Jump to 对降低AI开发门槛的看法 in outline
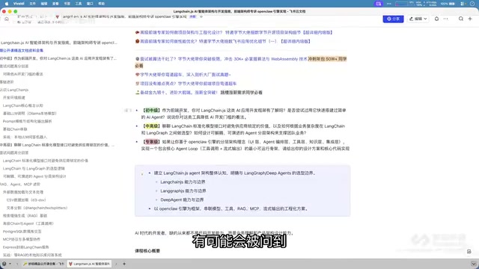 click(23, 74)
